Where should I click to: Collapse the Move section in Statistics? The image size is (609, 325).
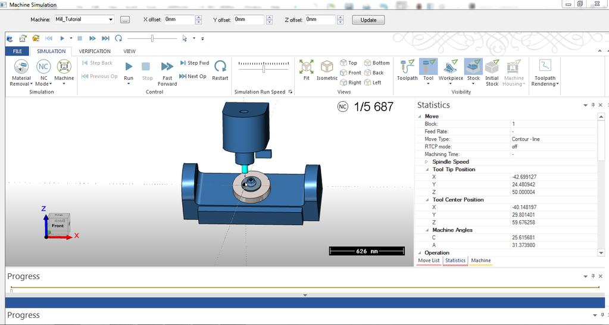tap(420, 117)
